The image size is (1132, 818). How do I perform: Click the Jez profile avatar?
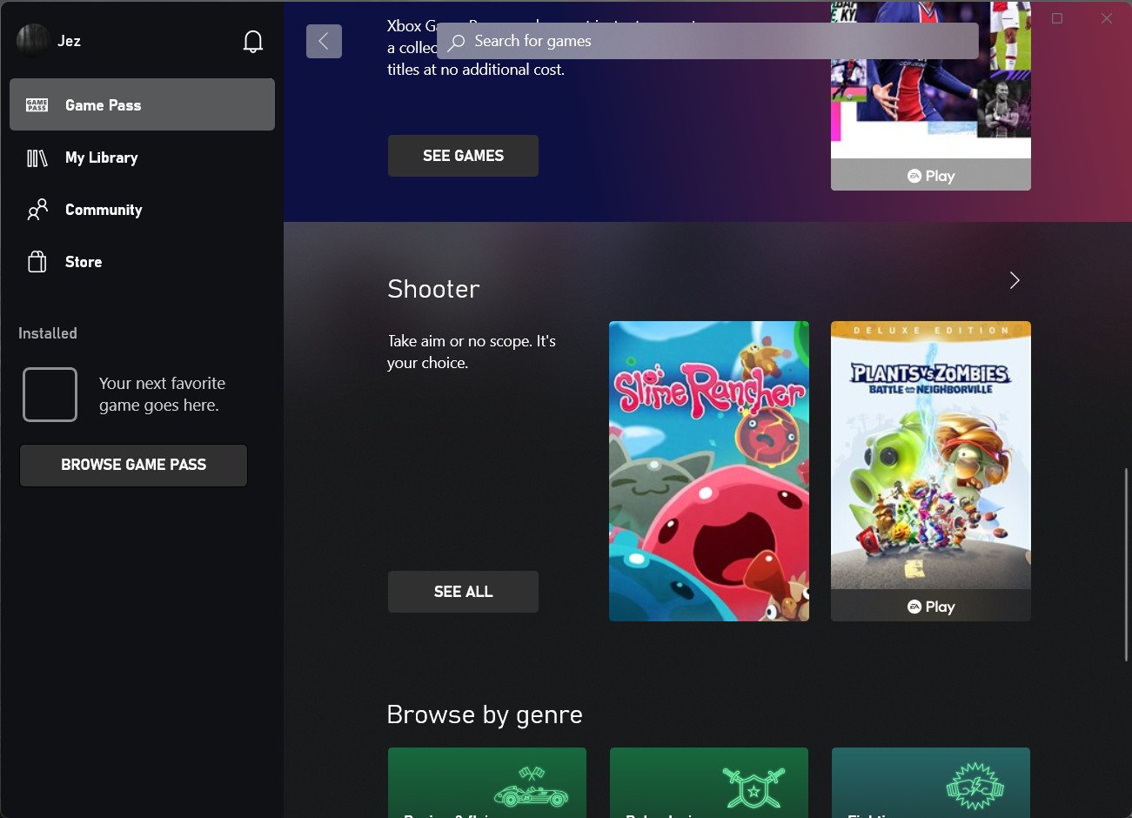(33, 41)
